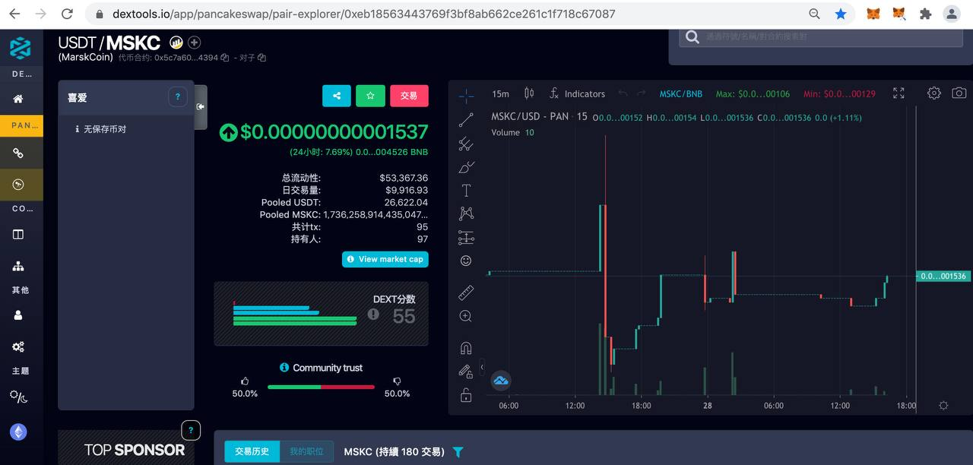Toggle magnet mode on chart
The image size is (973, 465).
click(466, 348)
